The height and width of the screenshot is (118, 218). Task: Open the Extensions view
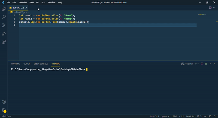(4, 42)
